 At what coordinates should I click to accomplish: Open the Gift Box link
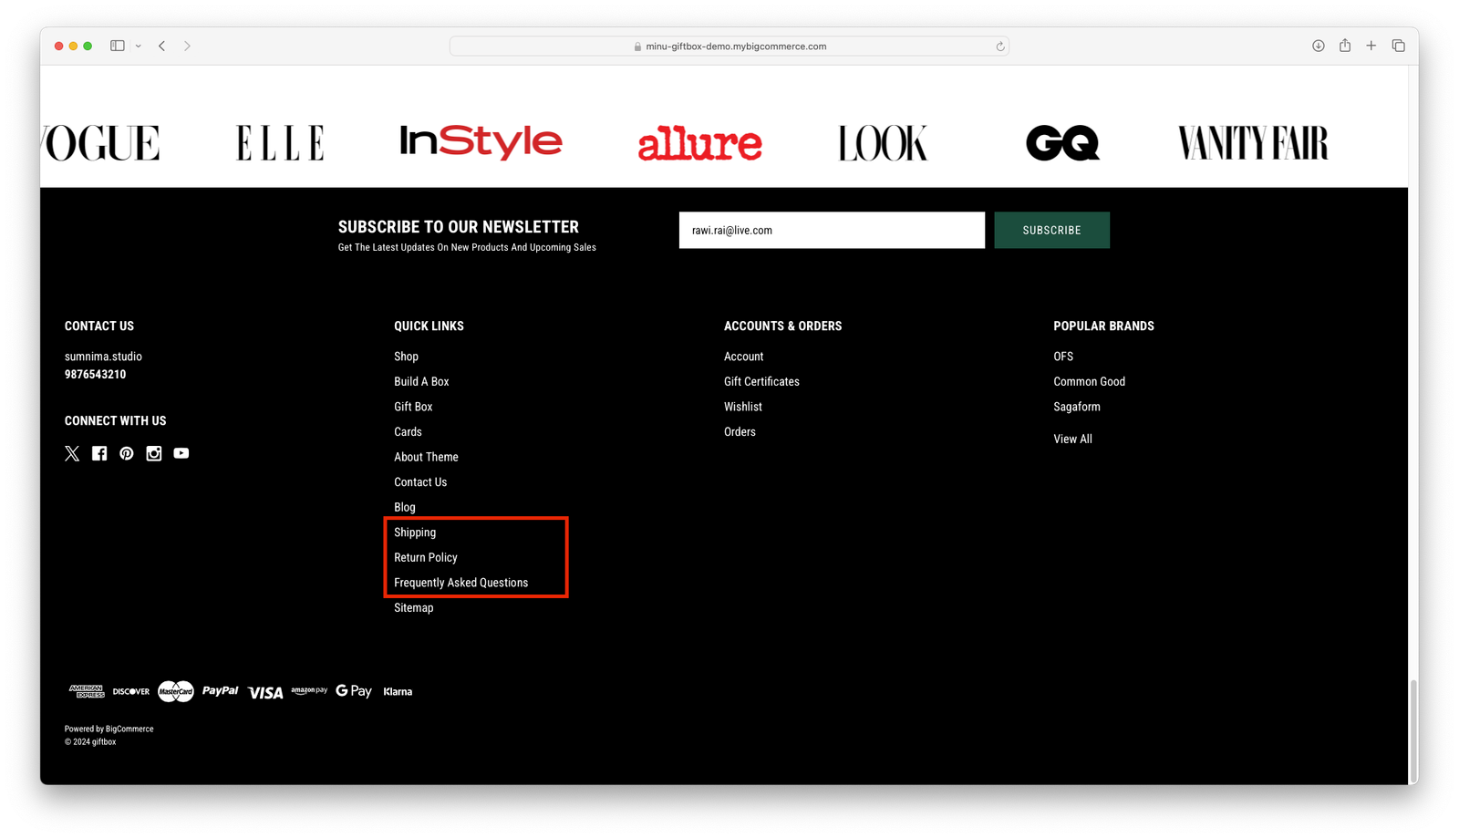click(413, 407)
